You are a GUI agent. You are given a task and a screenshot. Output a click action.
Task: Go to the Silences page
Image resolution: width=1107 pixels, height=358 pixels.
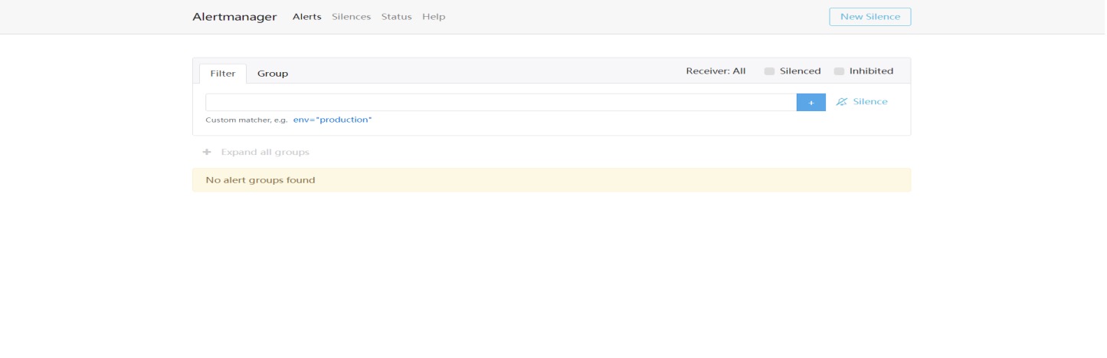pos(352,17)
